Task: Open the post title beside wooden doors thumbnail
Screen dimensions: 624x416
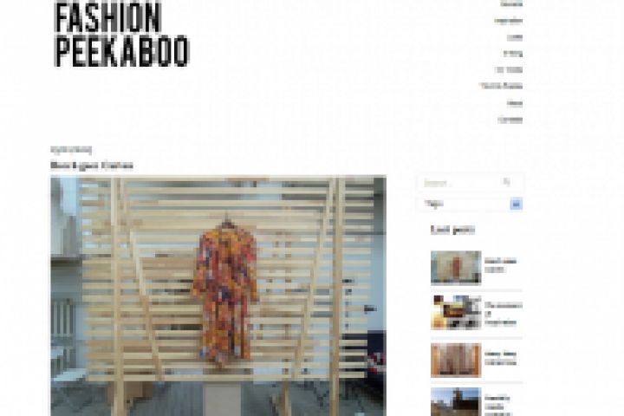Action: [501, 358]
